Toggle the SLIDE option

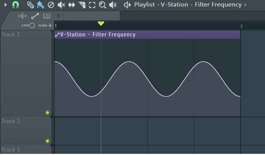[50, 26]
